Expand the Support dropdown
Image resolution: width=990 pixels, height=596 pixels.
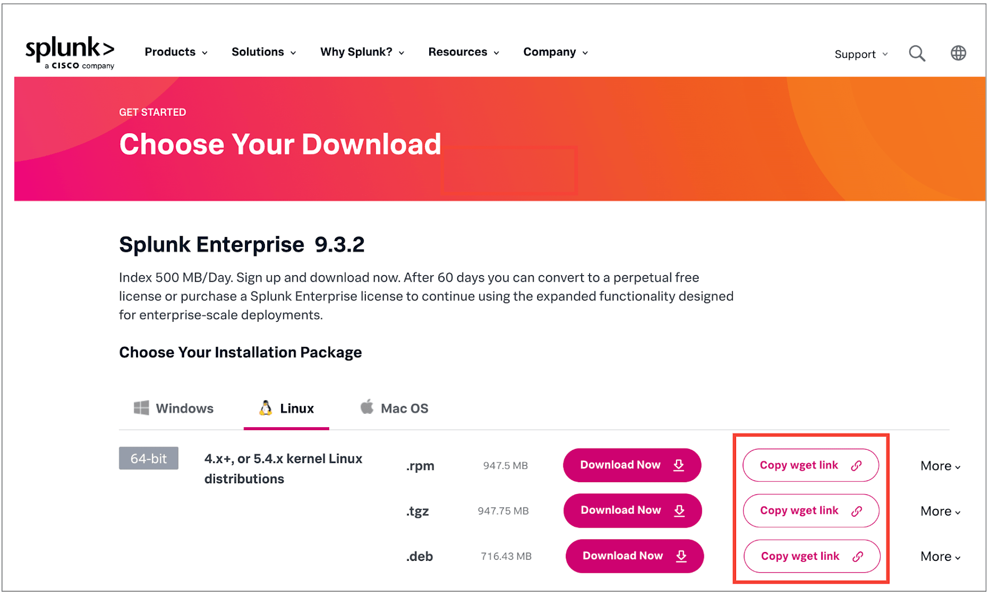(x=861, y=54)
